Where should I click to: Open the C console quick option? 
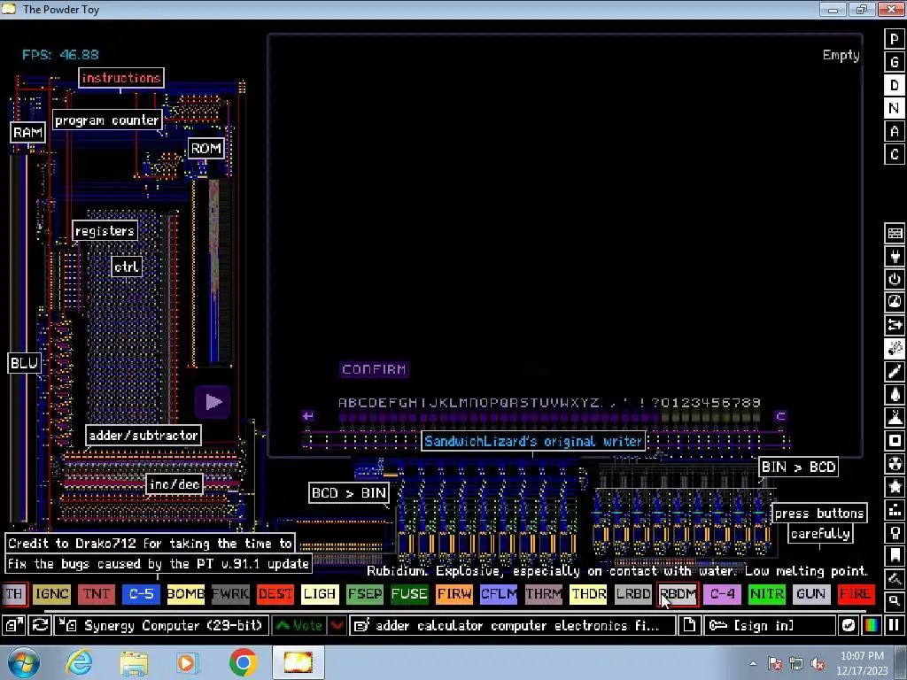pos(895,155)
